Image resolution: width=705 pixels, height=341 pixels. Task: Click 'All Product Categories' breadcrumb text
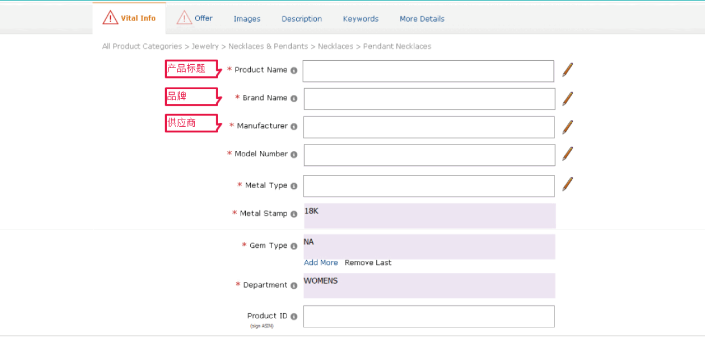pos(142,47)
